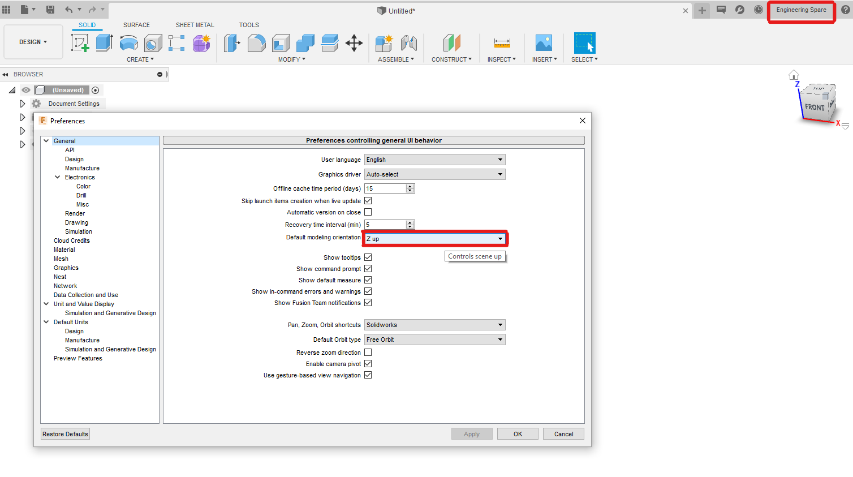Open the Help question mark icon

point(845,10)
